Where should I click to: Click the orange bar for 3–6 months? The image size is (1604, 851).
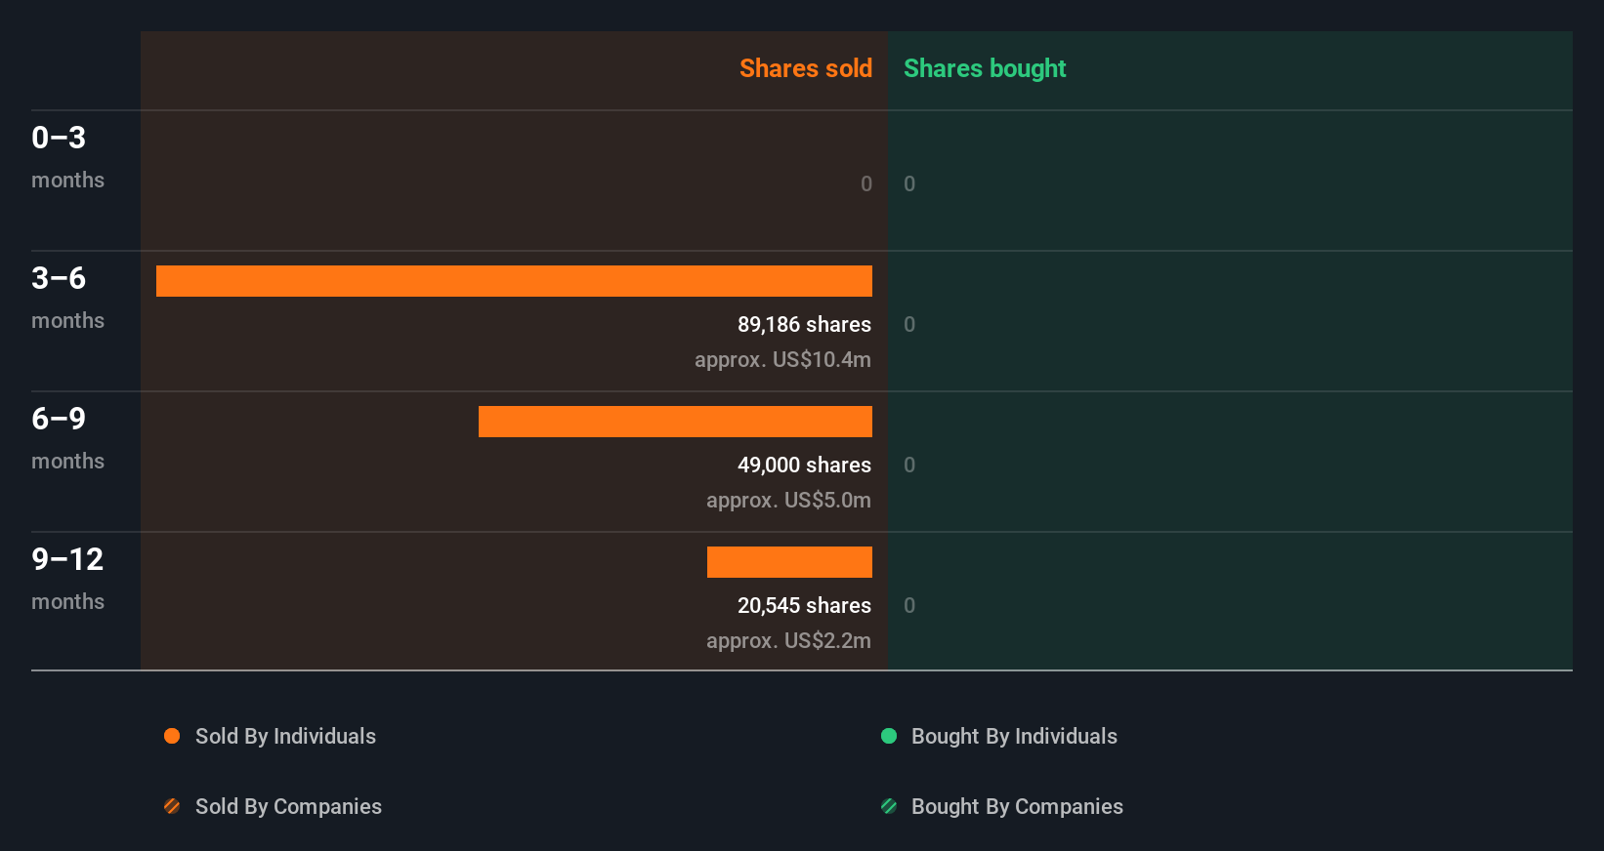pos(514,281)
